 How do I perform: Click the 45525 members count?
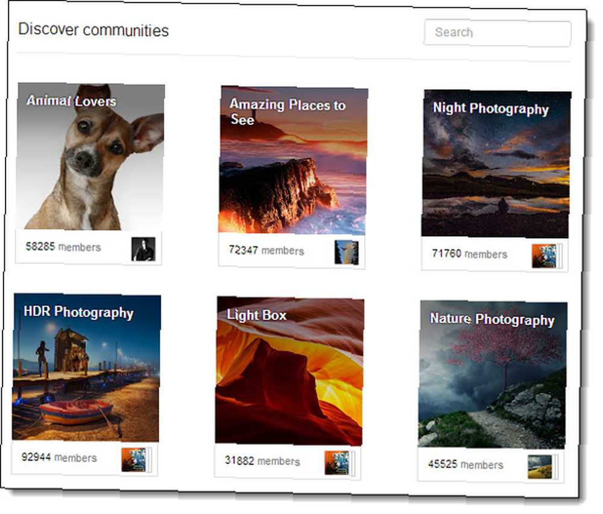coord(466,465)
